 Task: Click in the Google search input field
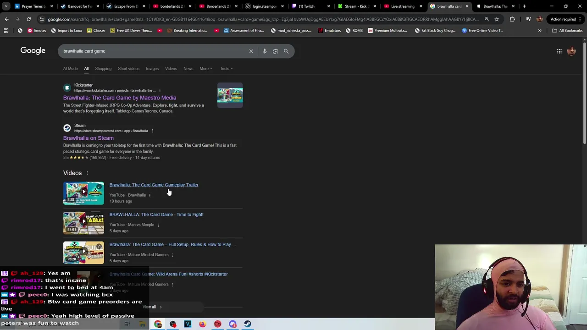click(154, 51)
